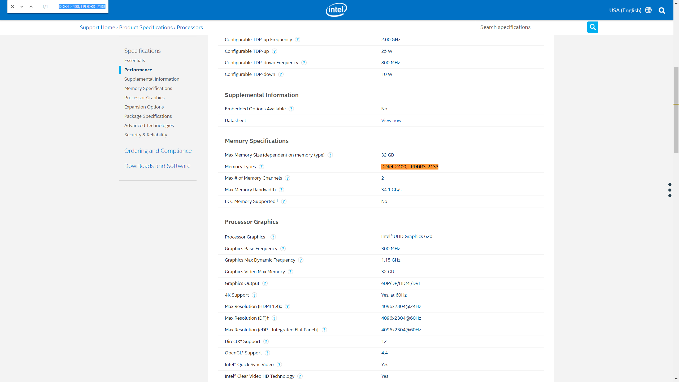Show help for Configurable TDP-up Frequency
Image resolution: width=679 pixels, height=382 pixels.
298,40
